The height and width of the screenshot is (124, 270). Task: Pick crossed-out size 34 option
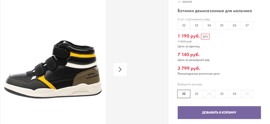pyautogui.click(x=209, y=94)
